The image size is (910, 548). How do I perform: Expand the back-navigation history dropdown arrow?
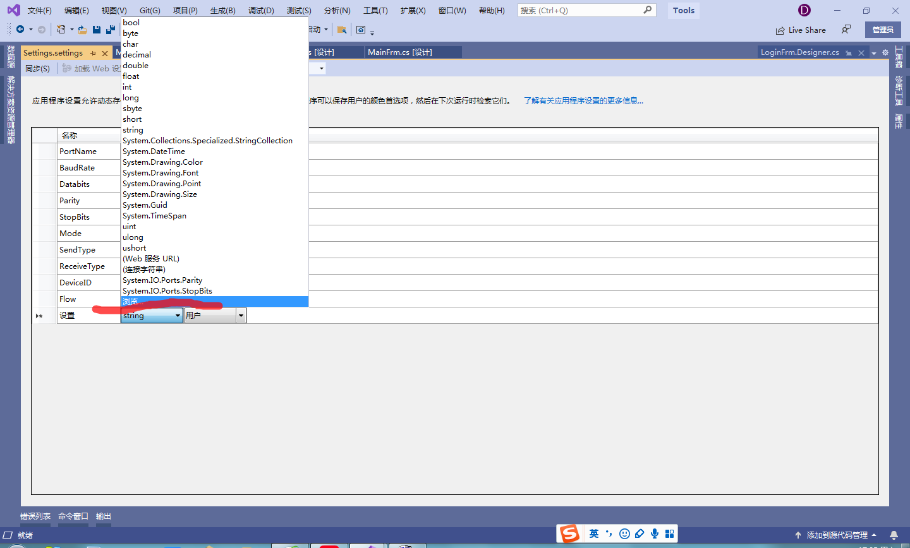pos(30,30)
